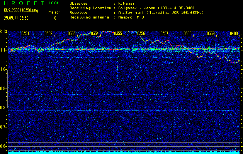Click the meteor count label
Screen dimensions: 243x154
click(x=54, y=12)
